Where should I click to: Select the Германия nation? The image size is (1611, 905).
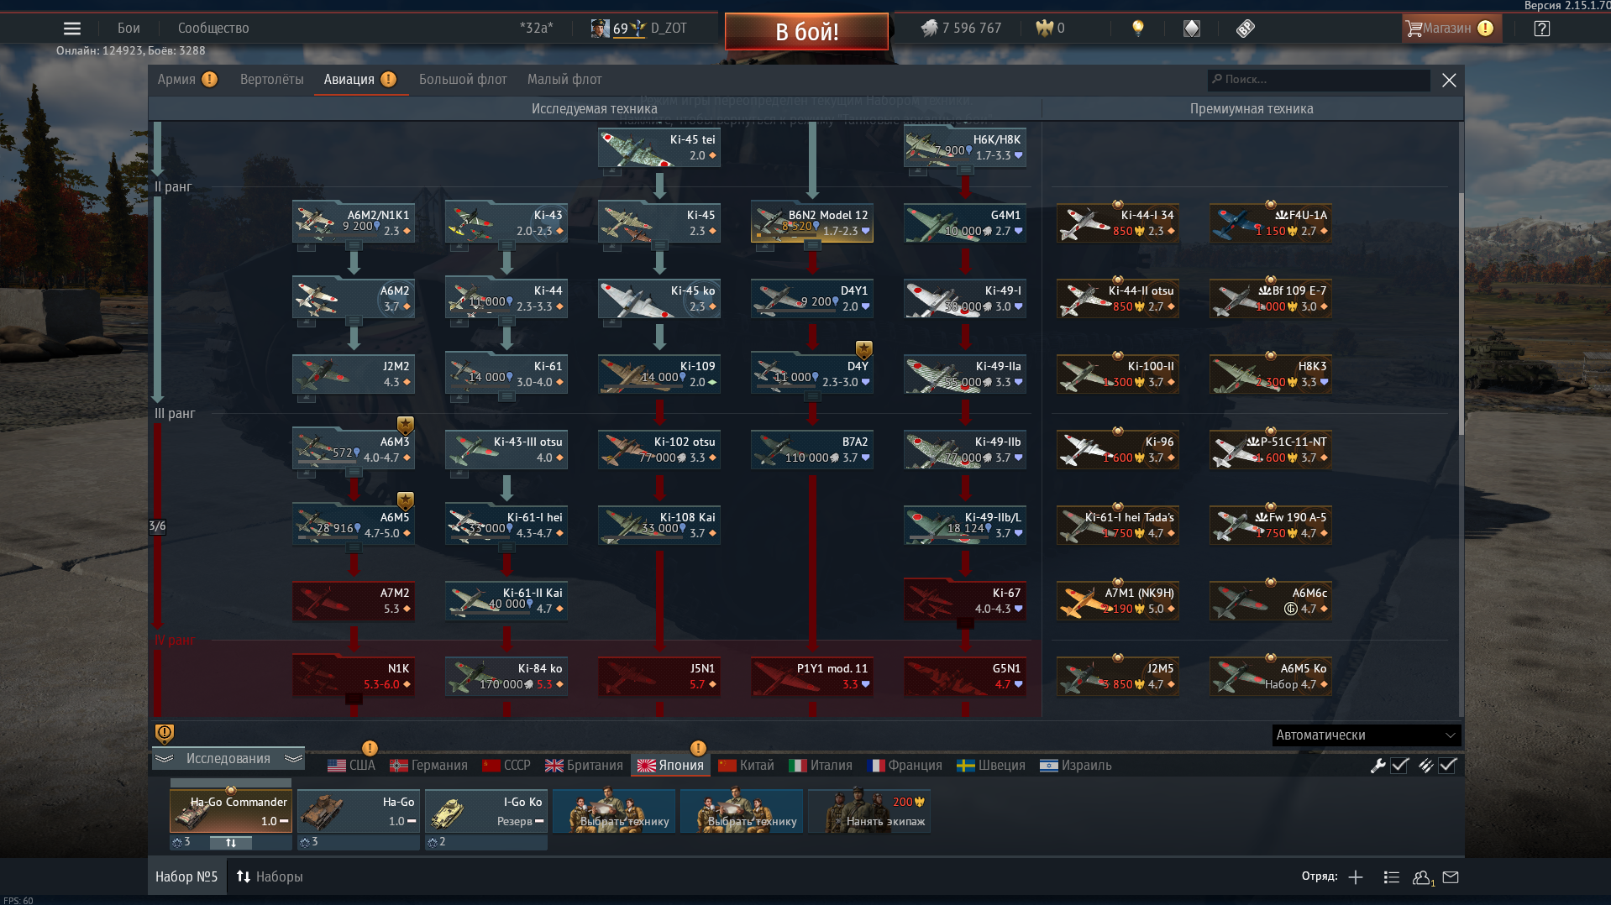(x=428, y=766)
